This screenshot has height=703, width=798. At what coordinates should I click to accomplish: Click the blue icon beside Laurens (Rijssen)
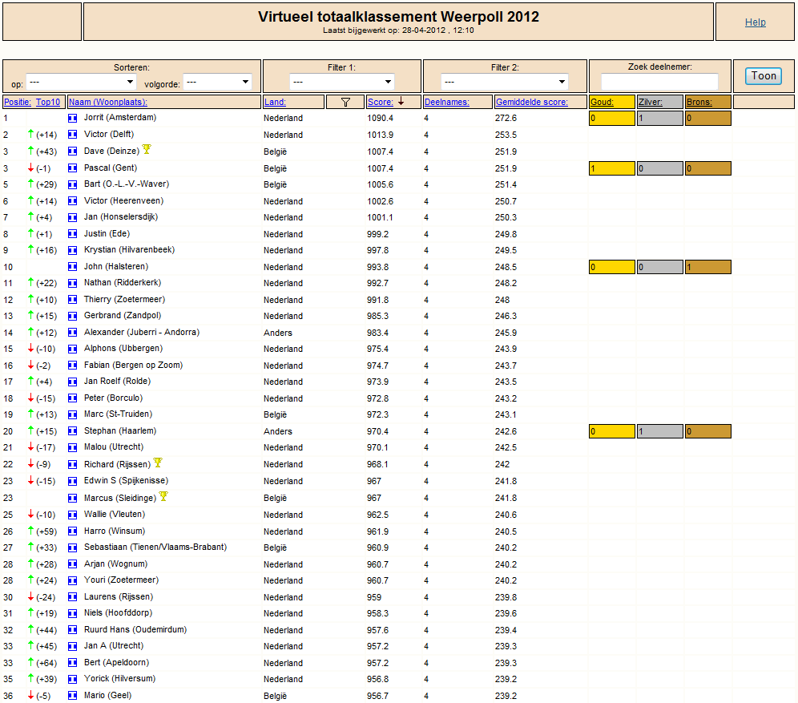click(x=73, y=598)
